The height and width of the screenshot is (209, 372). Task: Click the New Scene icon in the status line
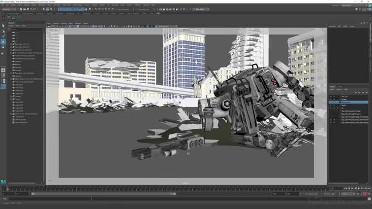pyautogui.click(x=21, y=9)
